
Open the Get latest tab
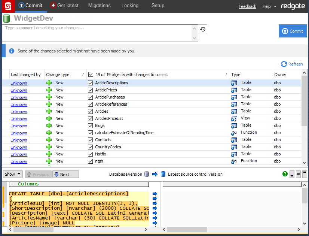tap(64, 6)
